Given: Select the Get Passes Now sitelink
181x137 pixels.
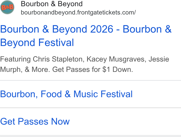Looking at the screenshot, I should [35, 121].
